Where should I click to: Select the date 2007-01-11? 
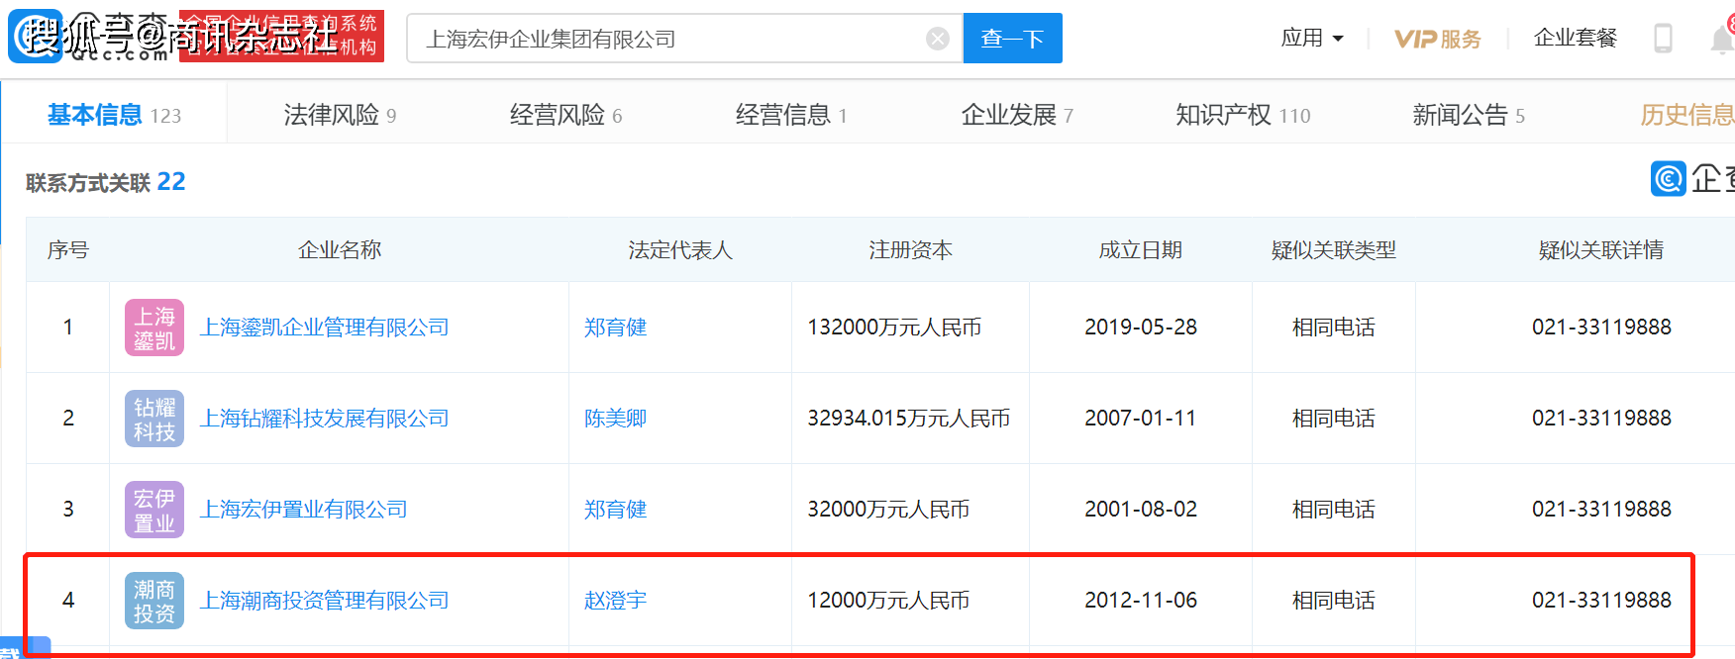pos(1141,419)
